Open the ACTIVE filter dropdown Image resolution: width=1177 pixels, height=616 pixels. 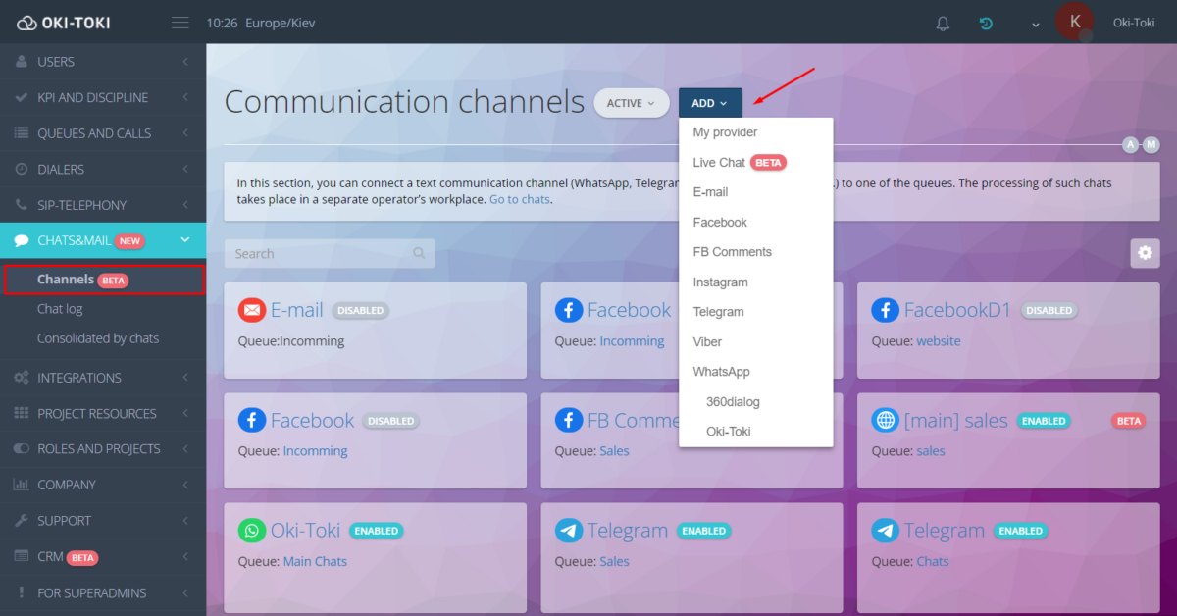(631, 103)
